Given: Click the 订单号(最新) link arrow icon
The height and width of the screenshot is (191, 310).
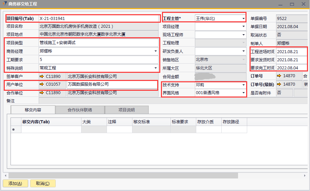Looking at the screenshot, I should [x=279, y=84].
